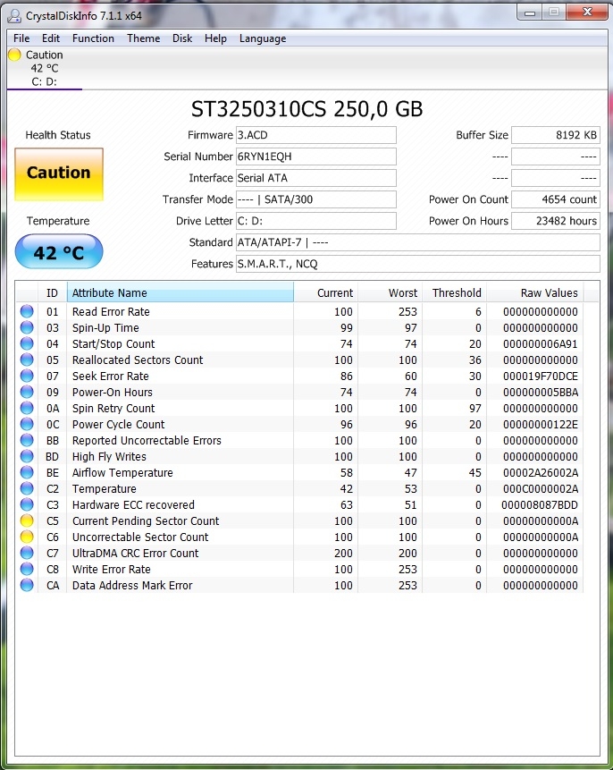
Task: Click the Features field S.M.A.R.T., NCQ
Action: 417,264
